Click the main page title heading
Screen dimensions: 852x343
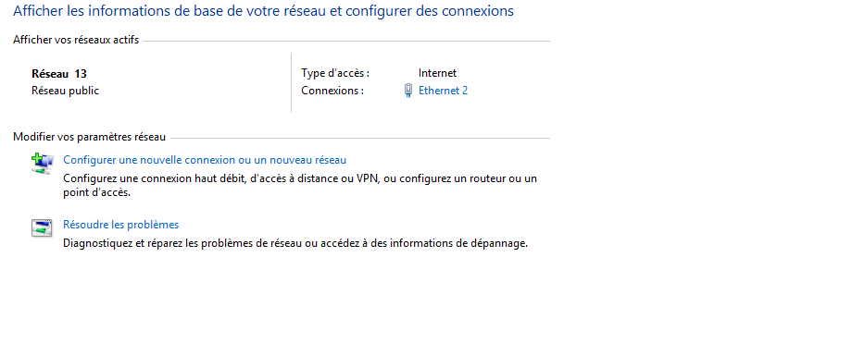coord(264,11)
